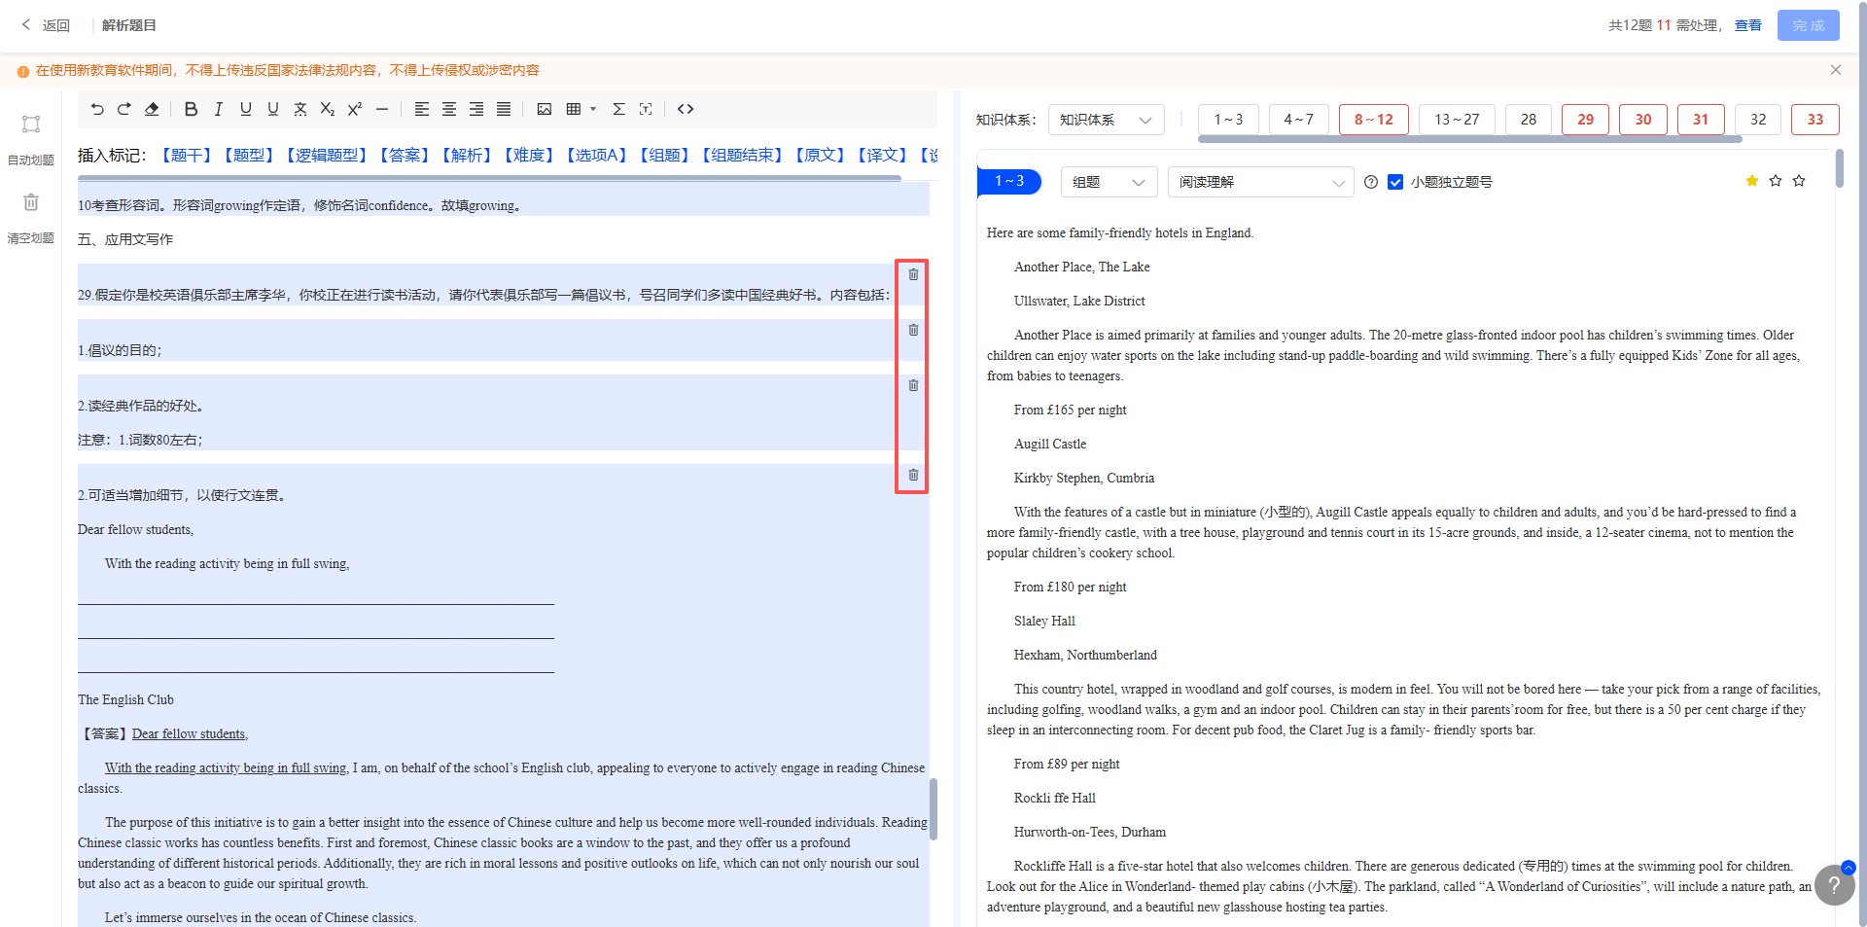
Task: Insert the 【组题】 marker
Action: 664,156
